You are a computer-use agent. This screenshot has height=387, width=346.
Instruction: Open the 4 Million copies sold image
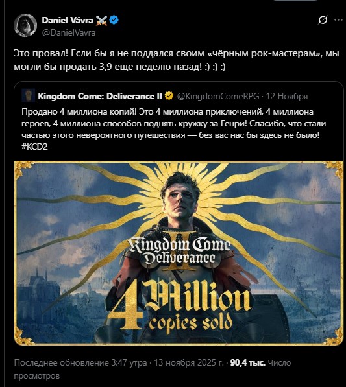(179, 253)
